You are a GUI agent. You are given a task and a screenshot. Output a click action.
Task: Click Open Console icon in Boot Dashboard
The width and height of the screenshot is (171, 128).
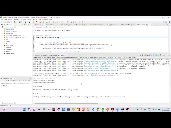coord(15,81)
